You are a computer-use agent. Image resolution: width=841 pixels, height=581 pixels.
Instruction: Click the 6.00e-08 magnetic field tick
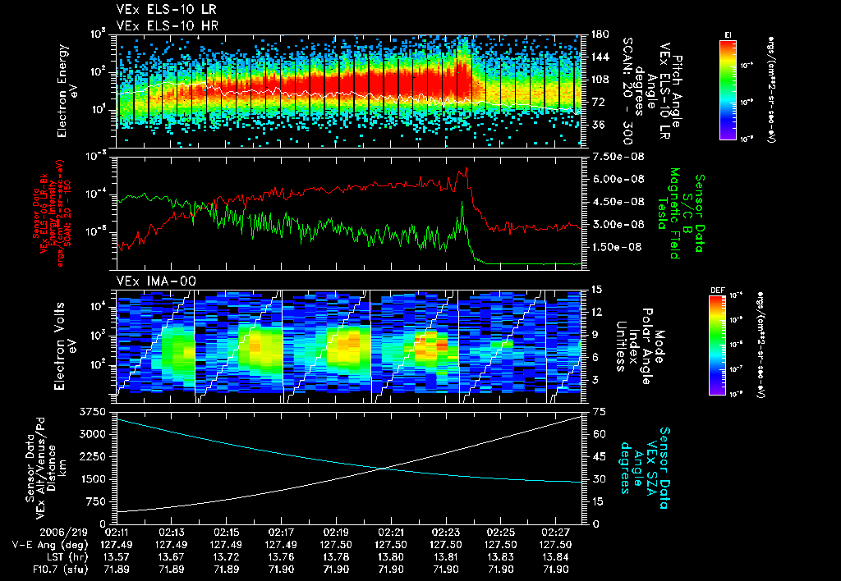point(618,179)
